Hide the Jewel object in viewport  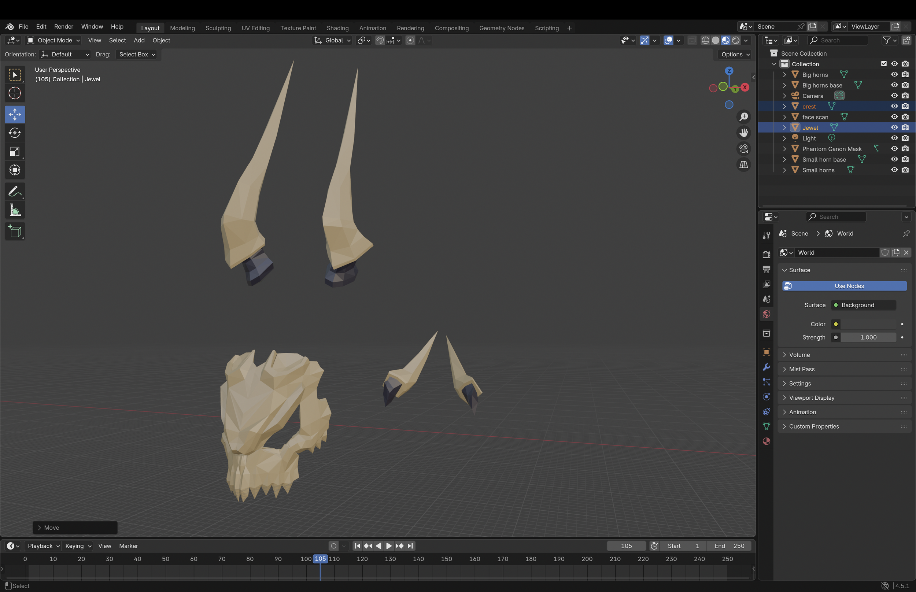tap(894, 127)
